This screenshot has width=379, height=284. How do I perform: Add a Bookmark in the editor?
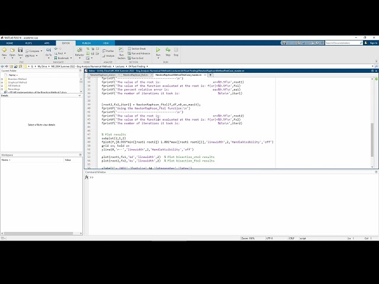[63, 58]
